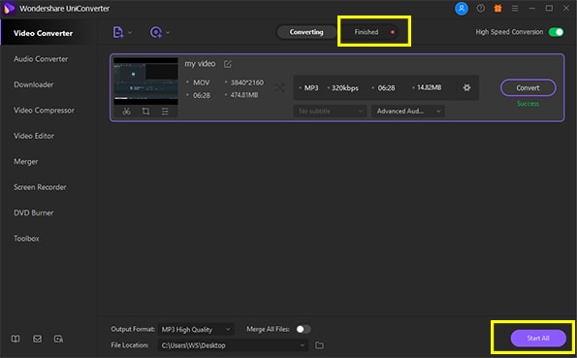Screen dimensions: 577x358
Task: Click the 14.82MB output size value
Action: pos(429,87)
